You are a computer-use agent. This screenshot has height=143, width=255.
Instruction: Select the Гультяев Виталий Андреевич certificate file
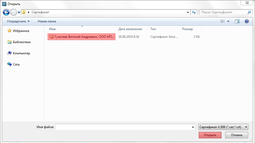pyautogui.click(x=82, y=37)
